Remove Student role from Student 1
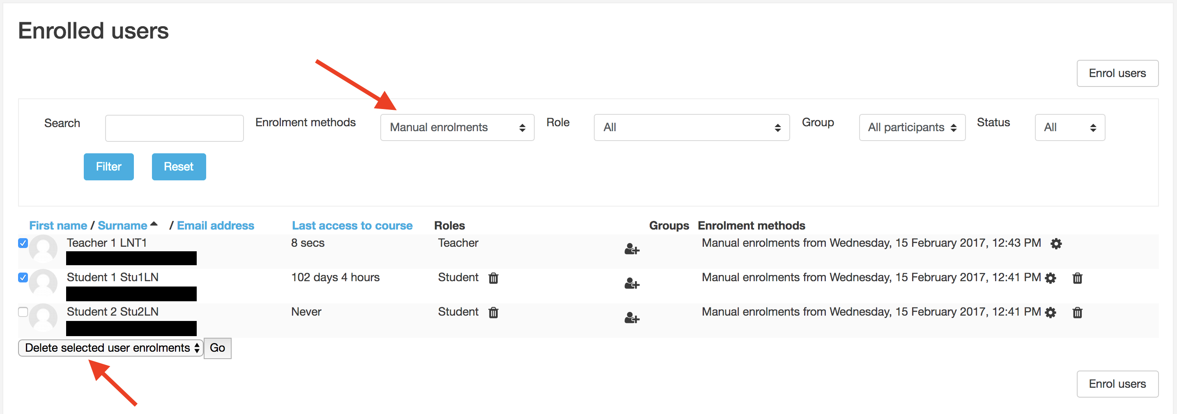Viewport: 1177px width, 414px height. coord(494,278)
